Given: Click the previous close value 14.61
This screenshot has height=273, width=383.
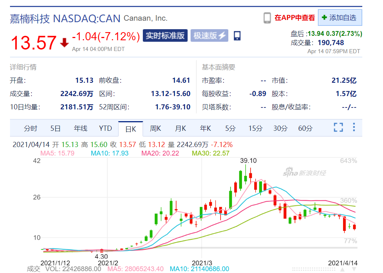Looking at the screenshot, I should coord(181,80).
